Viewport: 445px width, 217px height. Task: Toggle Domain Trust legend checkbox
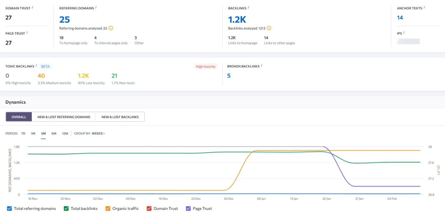(149, 208)
